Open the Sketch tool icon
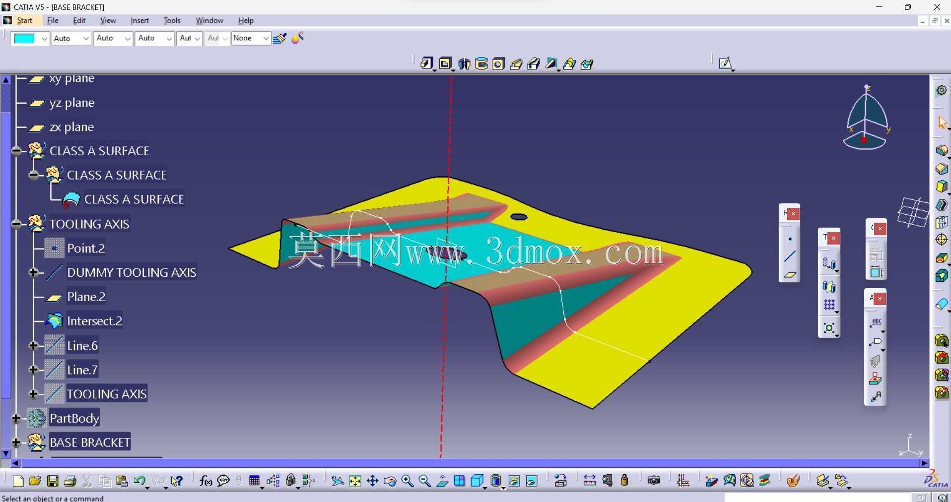 click(x=725, y=63)
